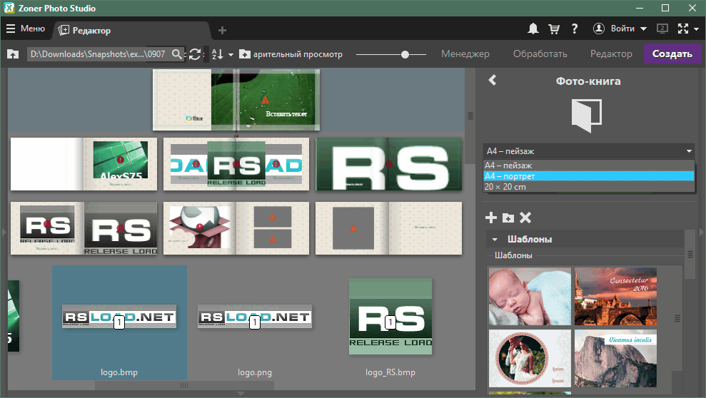Viewport: 706px width, 398px height.
Task: Remove page with the X icon
Action: [x=525, y=218]
